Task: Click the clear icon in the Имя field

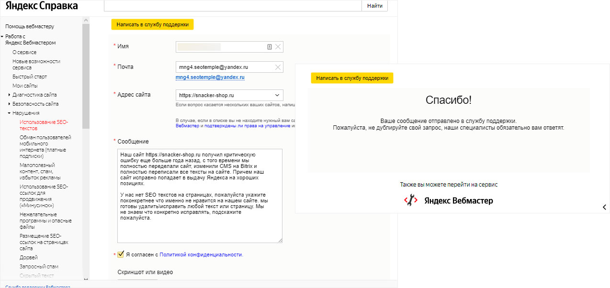Action: point(278,47)
